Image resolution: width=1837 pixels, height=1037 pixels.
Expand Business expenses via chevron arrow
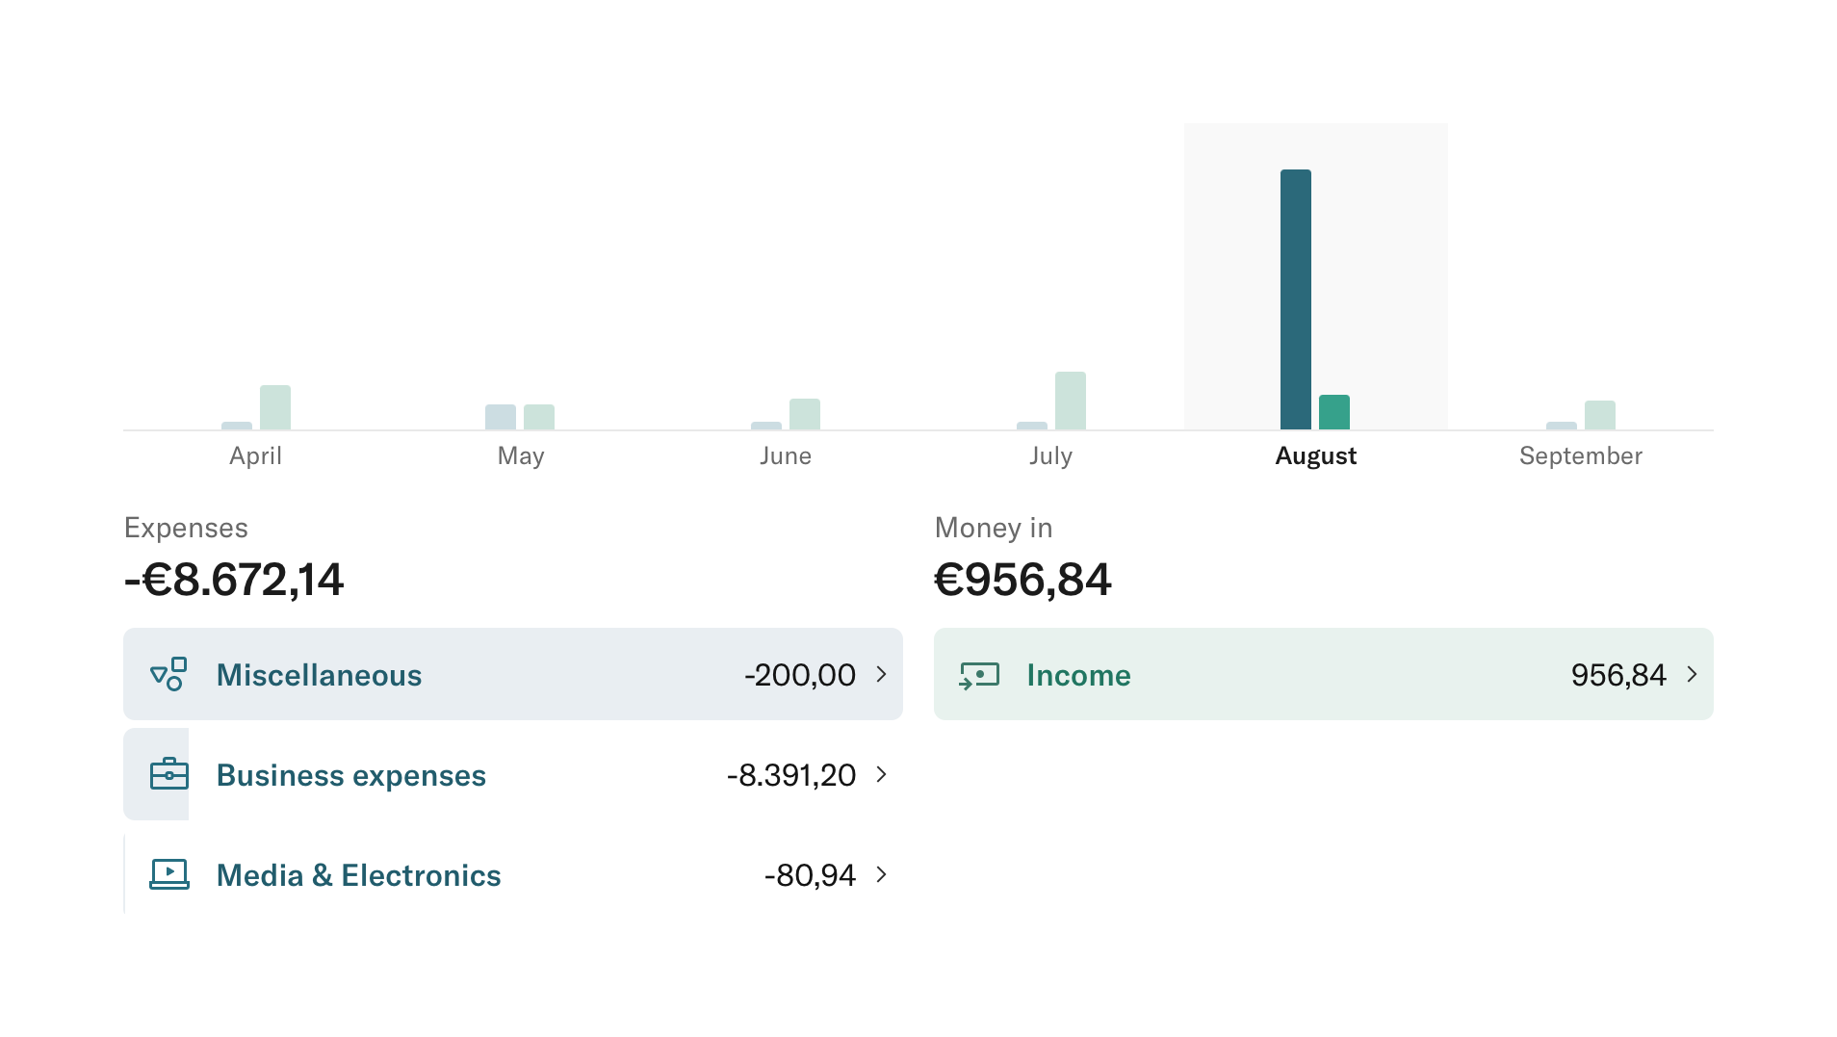[x=881, y=774]
